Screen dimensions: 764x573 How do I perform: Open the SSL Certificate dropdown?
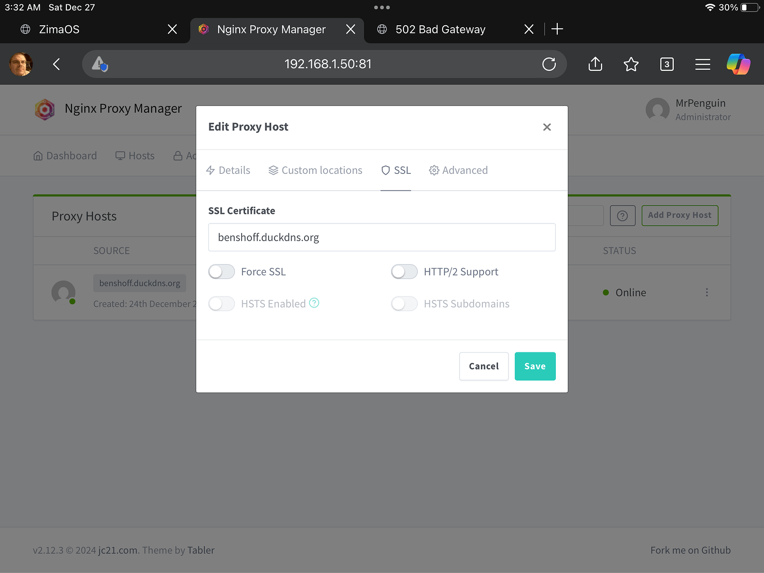point(382,237)
